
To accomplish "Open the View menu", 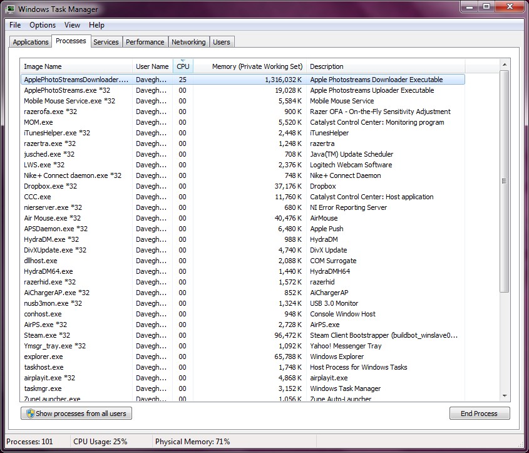I will (72, 25).
